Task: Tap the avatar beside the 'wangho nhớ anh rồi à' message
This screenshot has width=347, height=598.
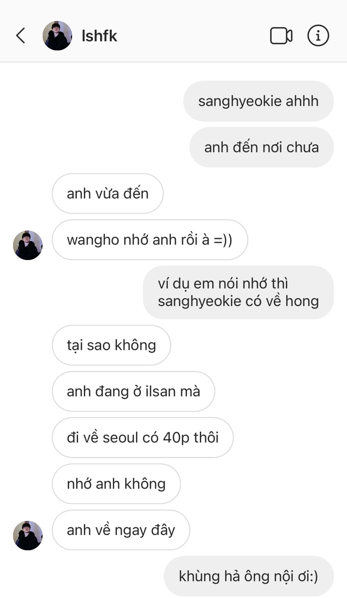Action: pos(28,245)
